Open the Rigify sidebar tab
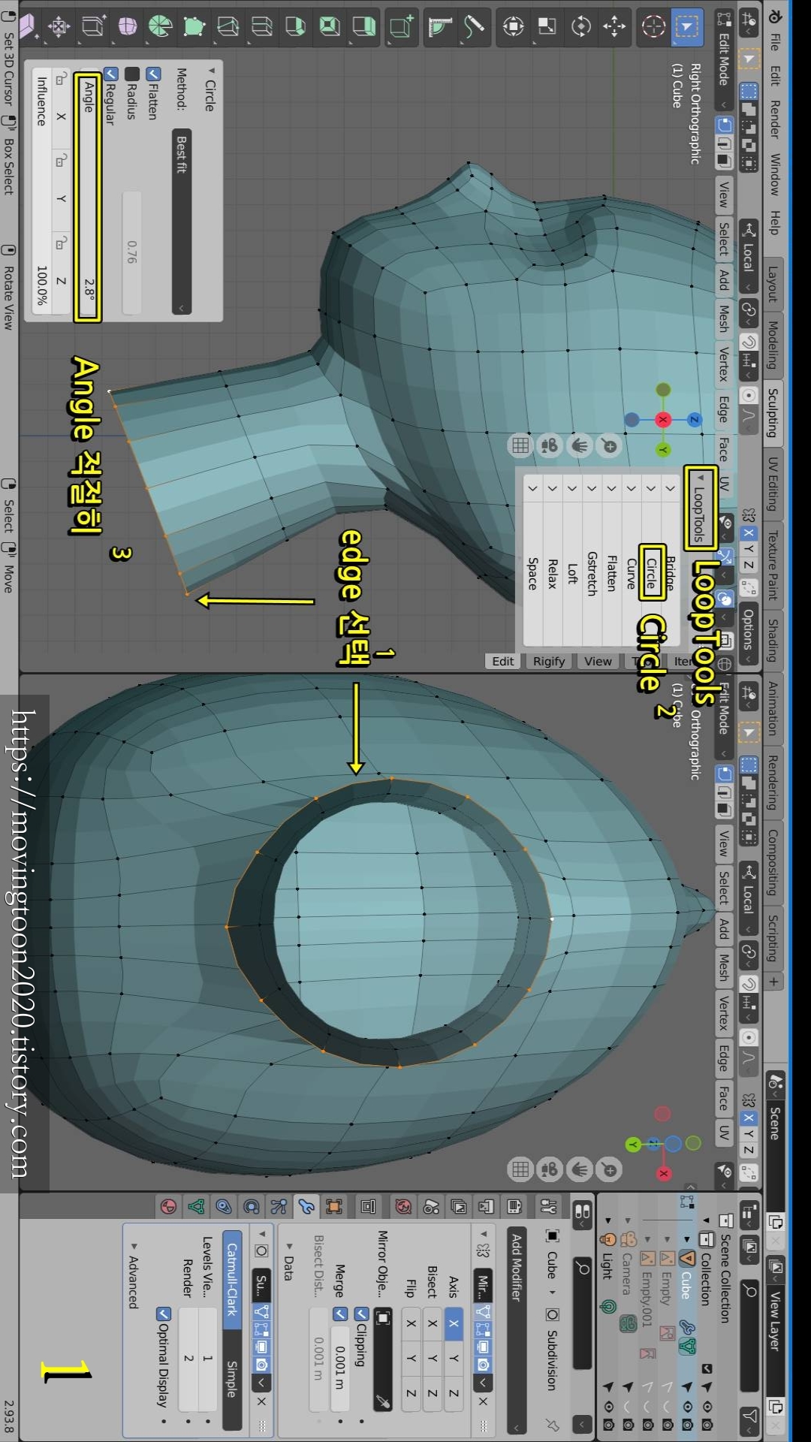The image size is (811, 1442). [x=549, y=661]
